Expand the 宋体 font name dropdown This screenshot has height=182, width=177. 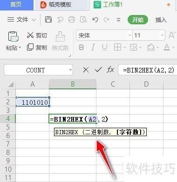[x=129, y=35]
